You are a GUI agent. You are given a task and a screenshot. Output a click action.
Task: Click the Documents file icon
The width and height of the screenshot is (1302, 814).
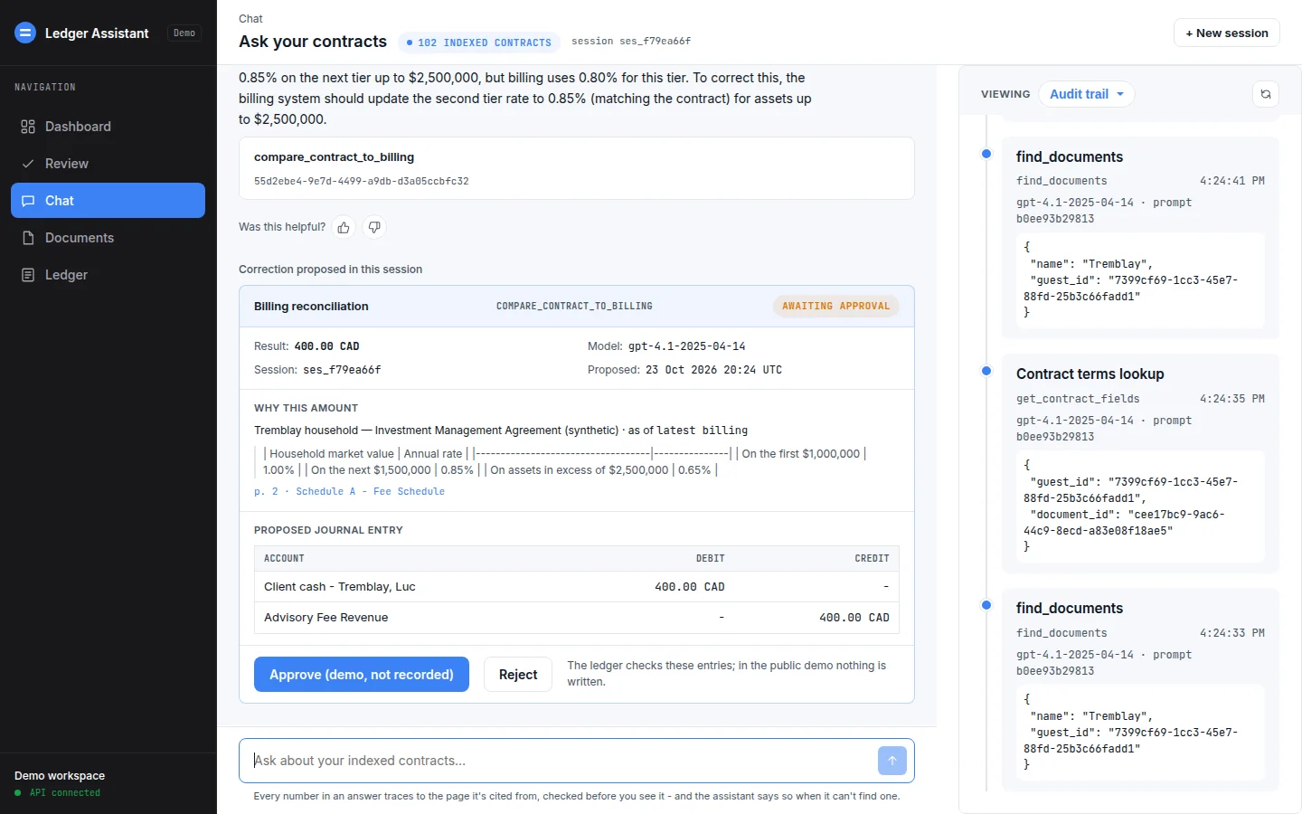click(28, 238)
